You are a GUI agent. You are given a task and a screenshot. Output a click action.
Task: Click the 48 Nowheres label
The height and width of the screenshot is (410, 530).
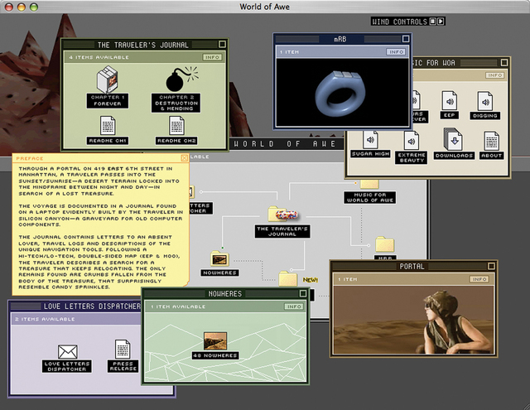point(215,355)
